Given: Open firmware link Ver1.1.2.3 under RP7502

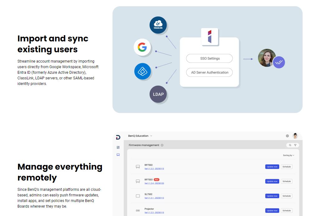Looking at the screenshot, I should [x=154, y=169].
